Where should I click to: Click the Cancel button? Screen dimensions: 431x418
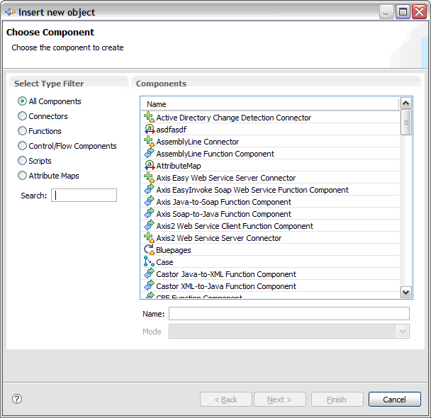point(394,400)
